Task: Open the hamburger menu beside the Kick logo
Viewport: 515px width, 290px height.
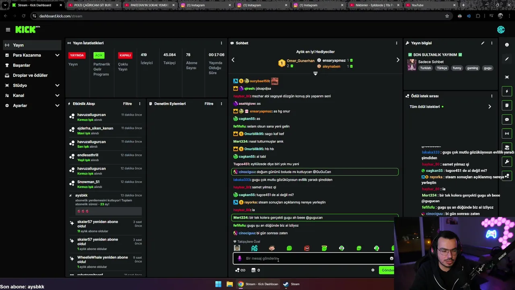Action: 8,29
